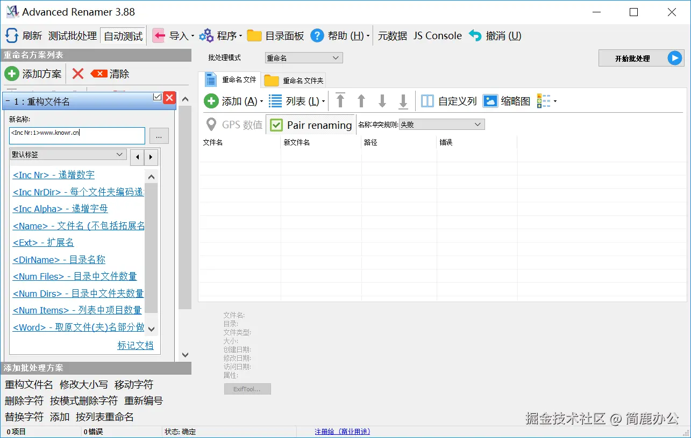This screenshot has width=691, height=438.
Task: Click the <Inc Nr> 递增数字 tag link
Action: click(54, 175)
